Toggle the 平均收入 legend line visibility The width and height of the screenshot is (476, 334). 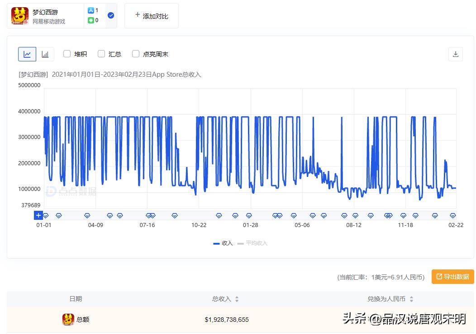253,243
